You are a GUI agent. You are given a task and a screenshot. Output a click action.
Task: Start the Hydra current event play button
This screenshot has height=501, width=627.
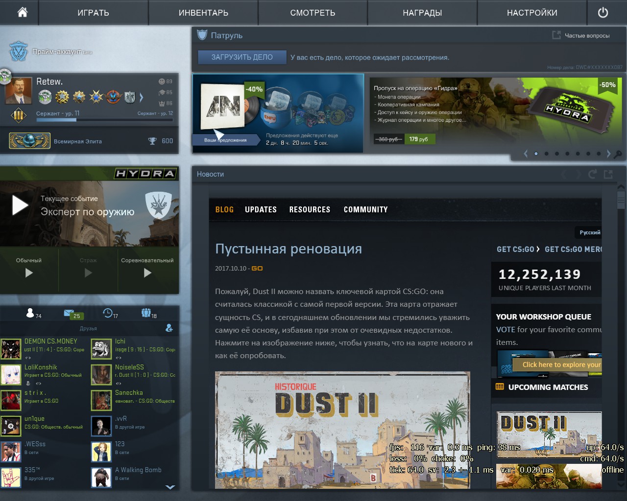coord(20,205)
